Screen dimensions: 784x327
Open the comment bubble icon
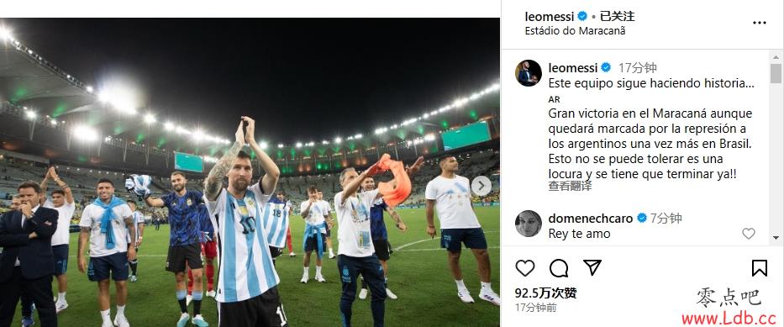(559, 268)
